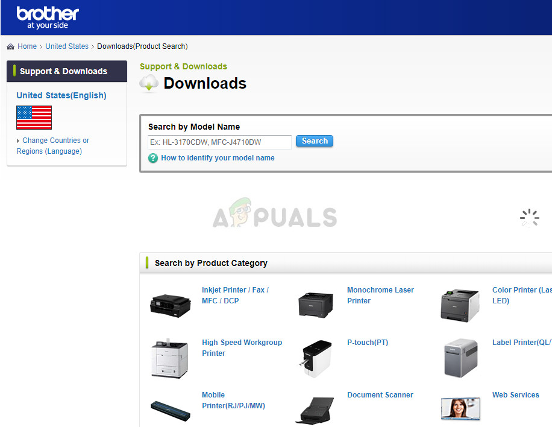Click the Web Services woman thumbnail

[x=460, y=409]
